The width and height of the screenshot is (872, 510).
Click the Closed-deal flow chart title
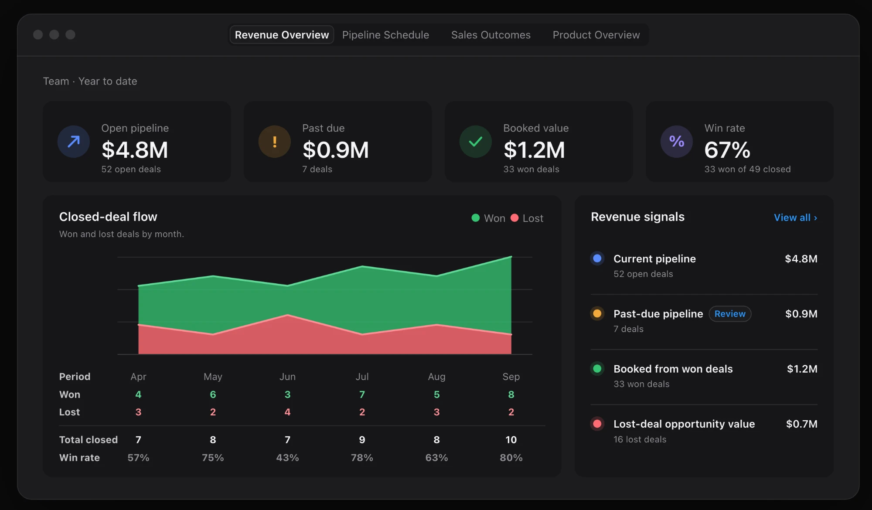(108, 217)
